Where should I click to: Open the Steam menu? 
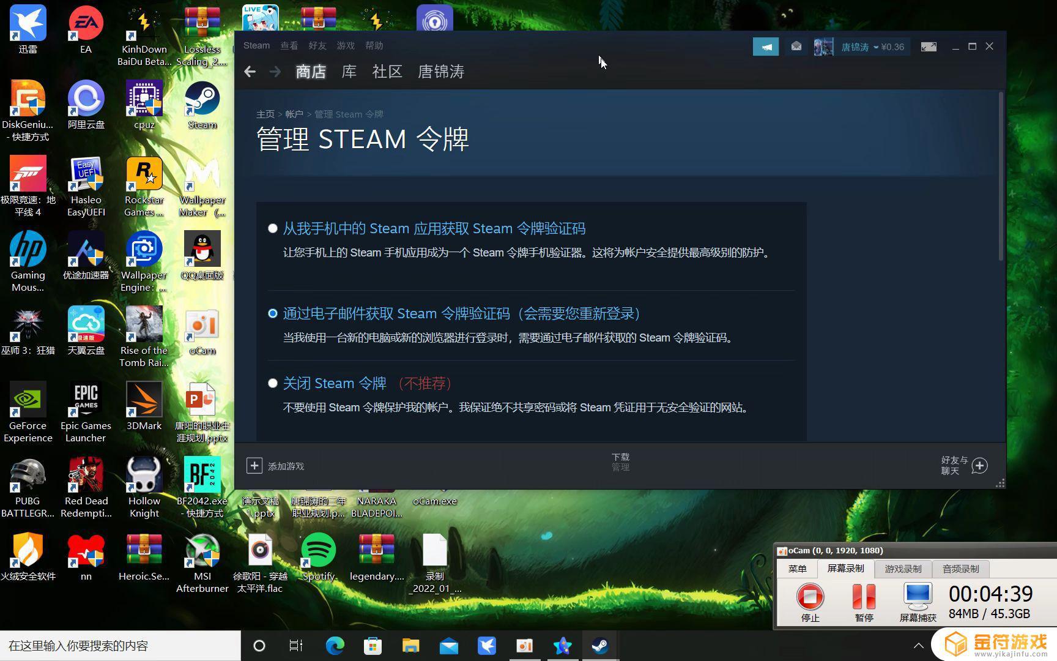coord(256,45)
